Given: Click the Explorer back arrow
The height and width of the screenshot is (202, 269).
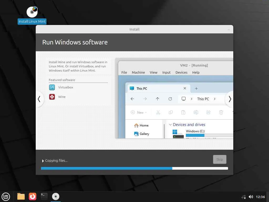Looking at the screenshot, I should [132, 99].
